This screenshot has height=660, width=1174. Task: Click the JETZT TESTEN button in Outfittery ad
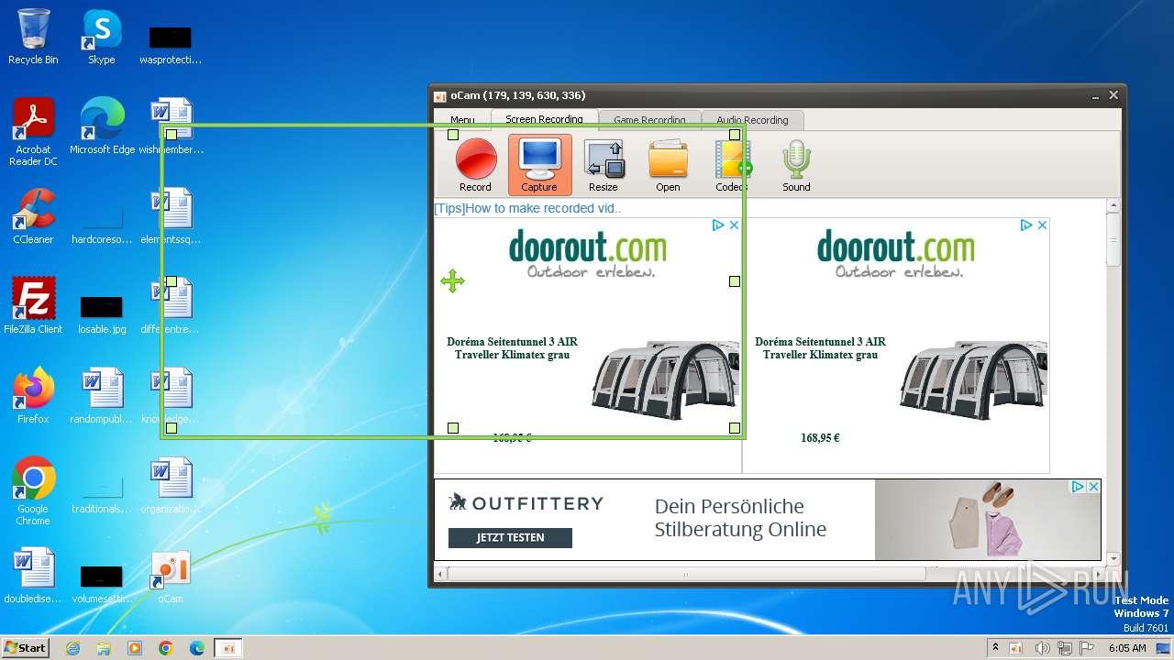510,538
